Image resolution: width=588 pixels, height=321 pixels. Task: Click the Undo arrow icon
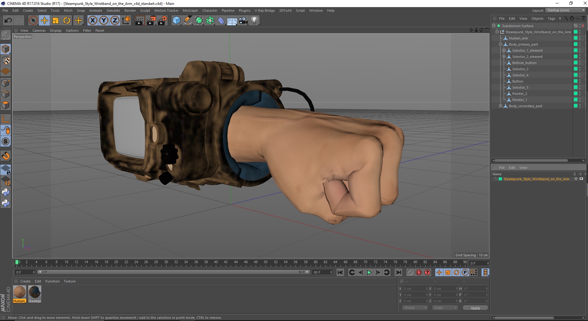(8, 21)
